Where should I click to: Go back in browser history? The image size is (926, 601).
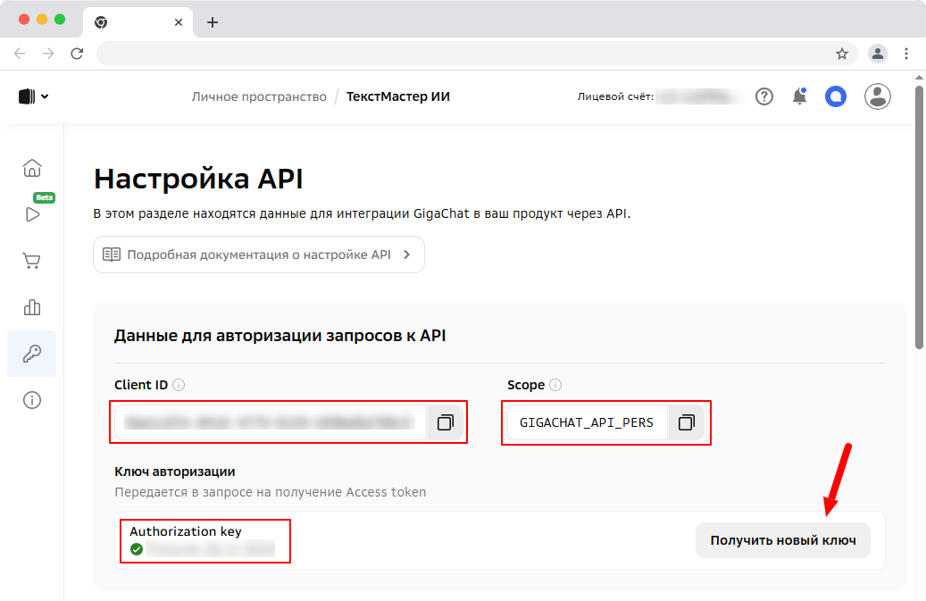pos(20,54)
